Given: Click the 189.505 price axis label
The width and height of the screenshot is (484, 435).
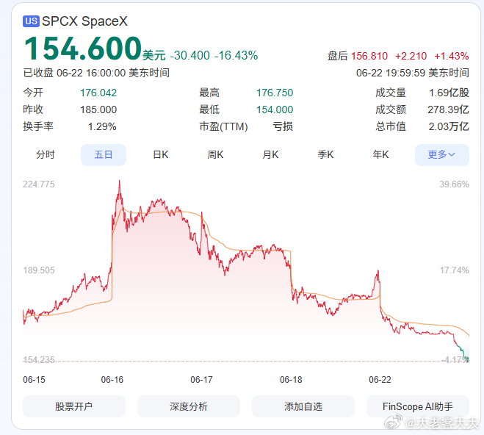Looking at the screenshot, I should click(x=39, y=270).
